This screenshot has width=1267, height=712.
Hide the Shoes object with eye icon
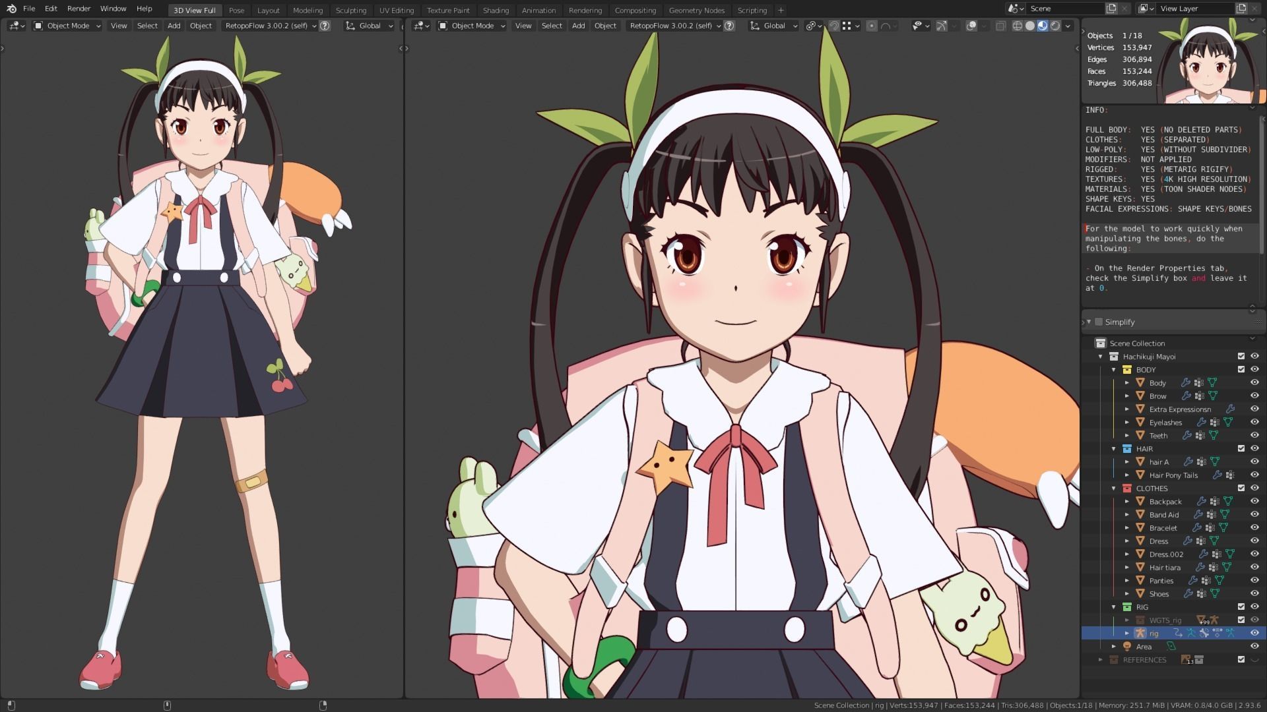[1254, 593]
